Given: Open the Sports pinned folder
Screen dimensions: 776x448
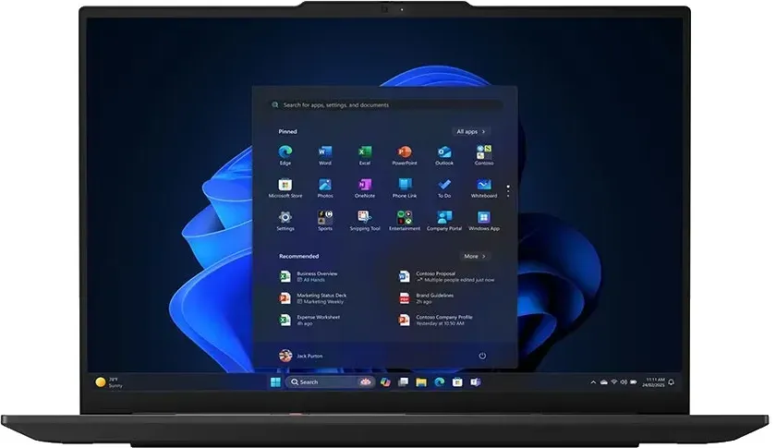Looking at the screenshot, I should click(325, 221).
